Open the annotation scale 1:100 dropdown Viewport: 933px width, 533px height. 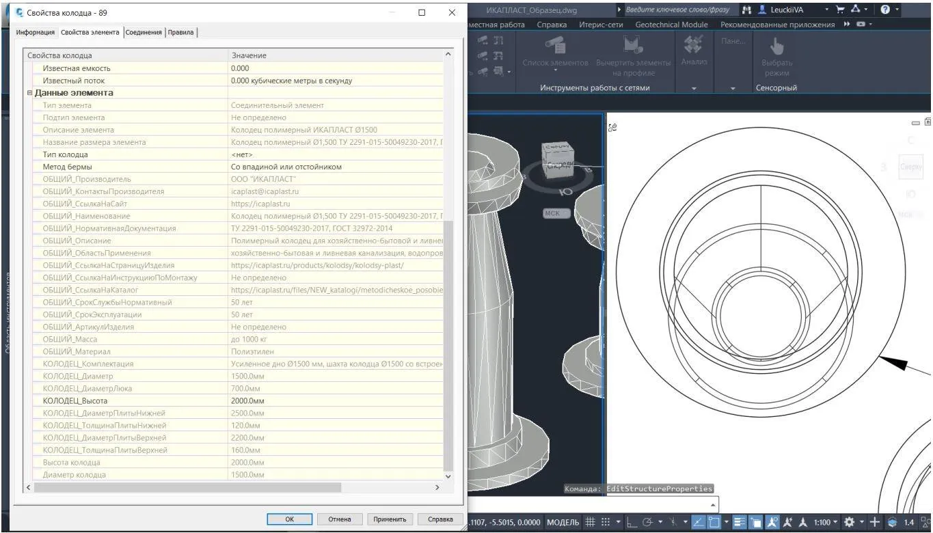click(x=826, y=522)
